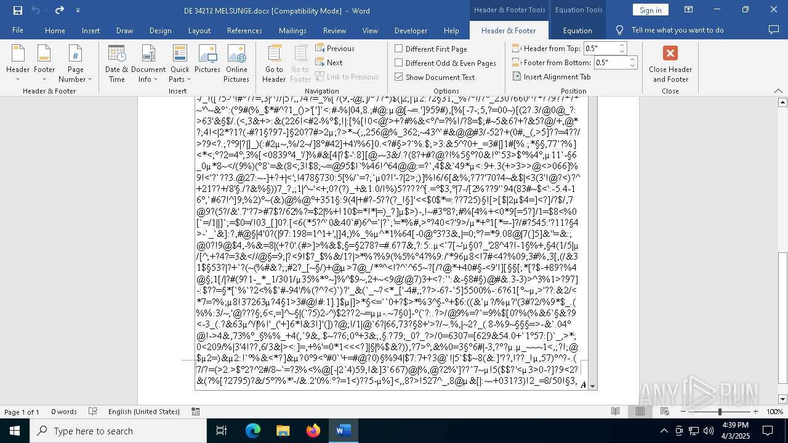The image size is (788, 443).
Task: Jump to the Previous header section
Action: coord(335,48)
